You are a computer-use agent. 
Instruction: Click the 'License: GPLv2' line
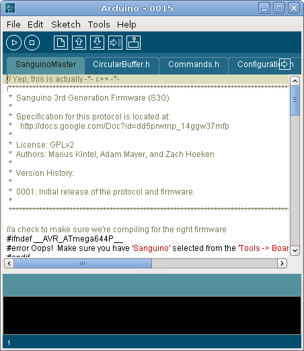tap(41, 145)
